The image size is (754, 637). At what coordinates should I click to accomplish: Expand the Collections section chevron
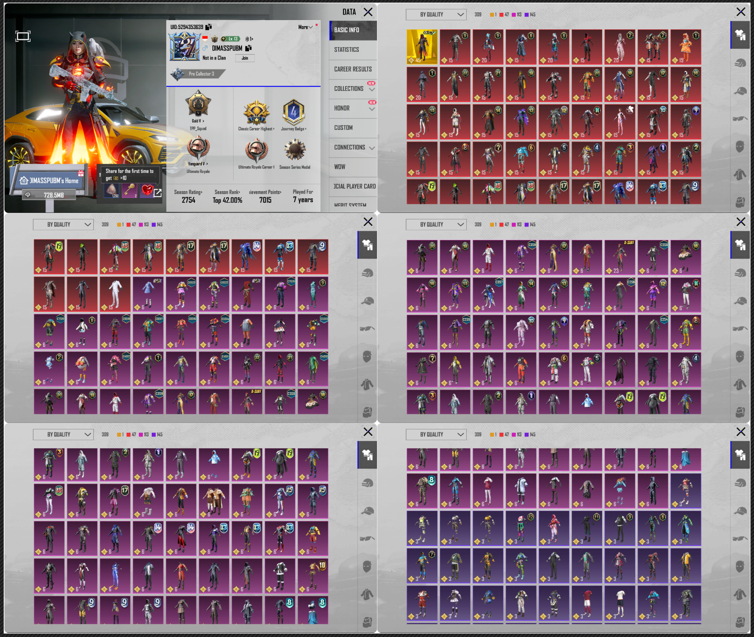click(x=372, y=89)
